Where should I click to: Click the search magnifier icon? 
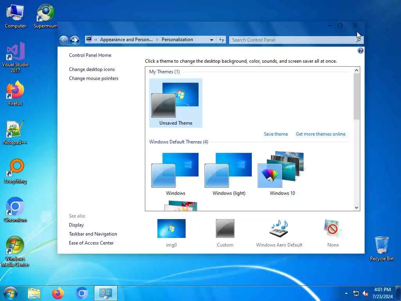click(359, 40)
